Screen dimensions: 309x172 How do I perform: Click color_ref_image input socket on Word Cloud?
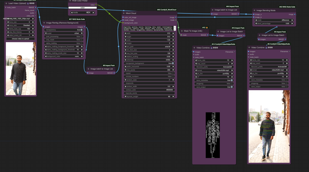[123, 17]
